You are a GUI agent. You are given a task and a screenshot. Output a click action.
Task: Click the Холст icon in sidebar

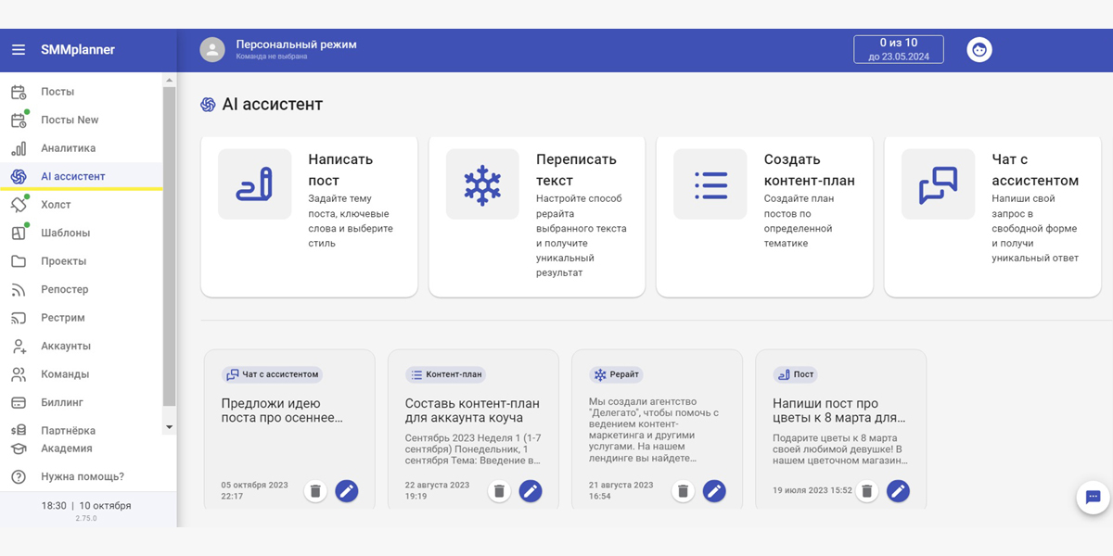pos(19,205)
